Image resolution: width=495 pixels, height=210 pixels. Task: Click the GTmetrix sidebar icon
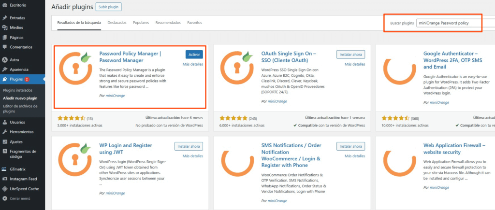click(x=4, y=169)
